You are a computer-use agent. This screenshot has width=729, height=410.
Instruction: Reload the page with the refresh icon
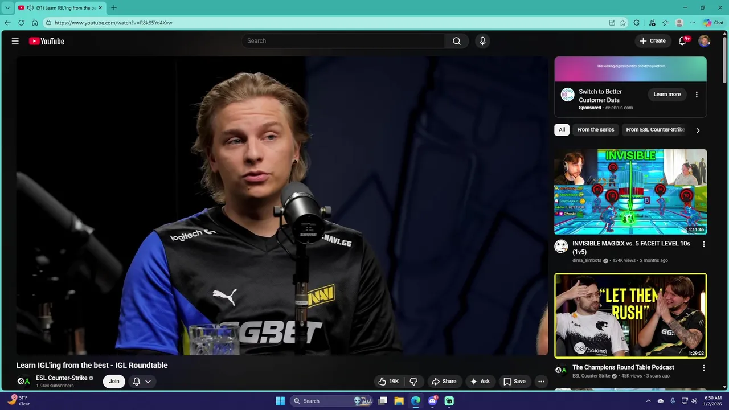coord(21,23)
